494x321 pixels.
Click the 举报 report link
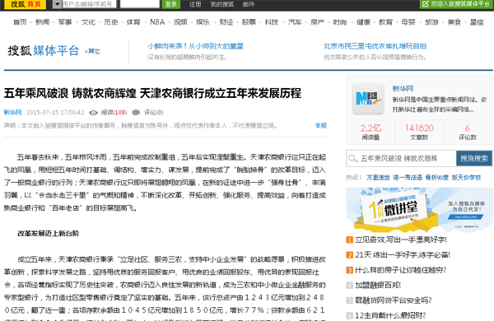[x=321, y=126]
